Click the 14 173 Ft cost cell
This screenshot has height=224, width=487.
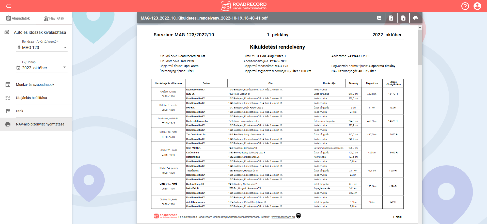(x=393, y=94)
